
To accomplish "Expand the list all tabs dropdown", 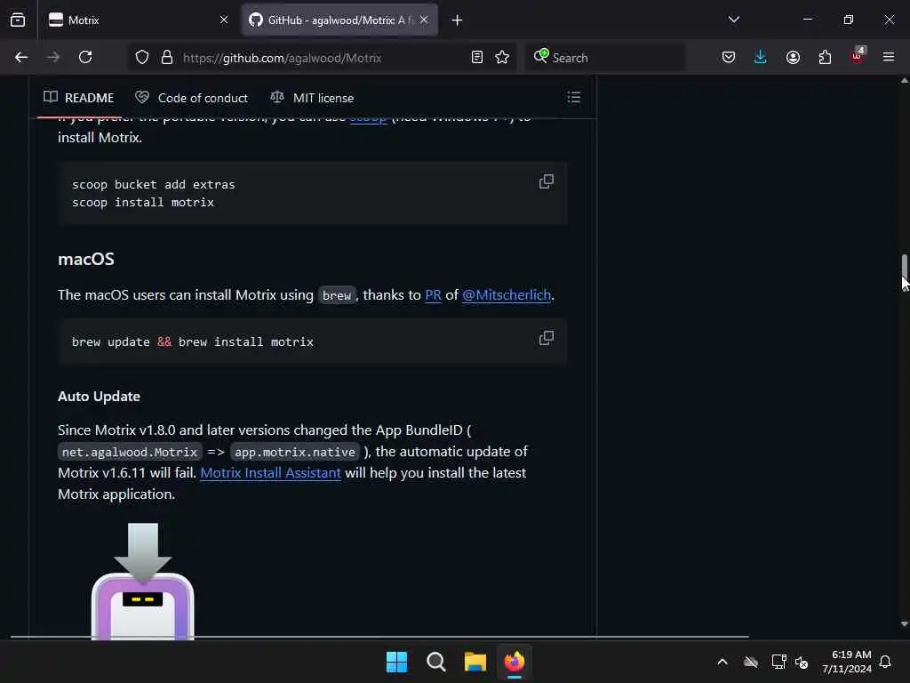I will point(733,20).
